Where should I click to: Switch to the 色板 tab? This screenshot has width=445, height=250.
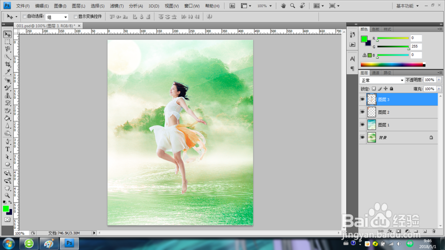coord(376,29)
